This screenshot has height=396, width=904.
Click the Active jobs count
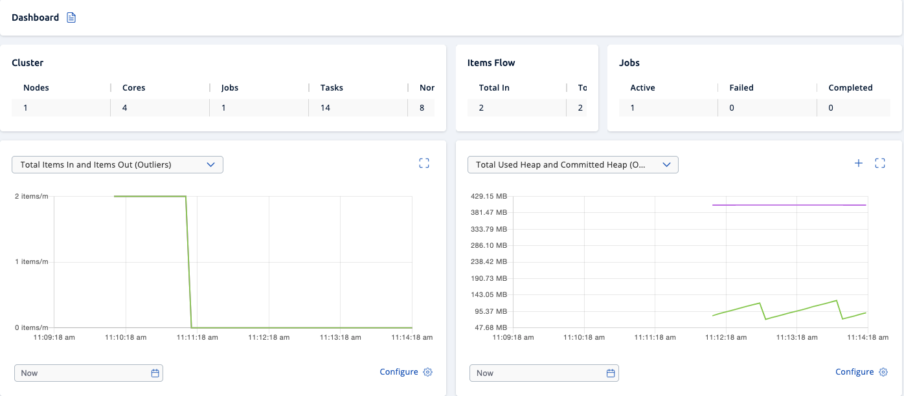click(x=632, y=107)
